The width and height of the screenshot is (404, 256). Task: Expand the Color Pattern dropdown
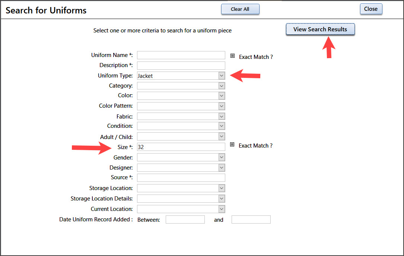pyautogui.click(x=222, y=106)
